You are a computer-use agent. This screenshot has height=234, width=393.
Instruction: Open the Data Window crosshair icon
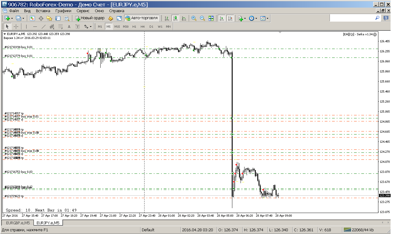41,18
